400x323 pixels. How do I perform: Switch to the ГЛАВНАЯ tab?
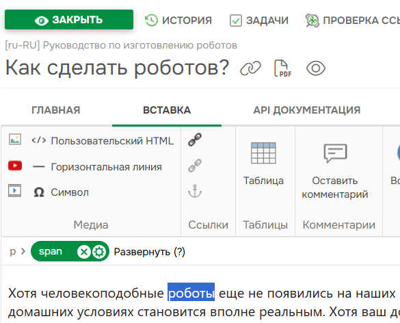pos(56,110)
